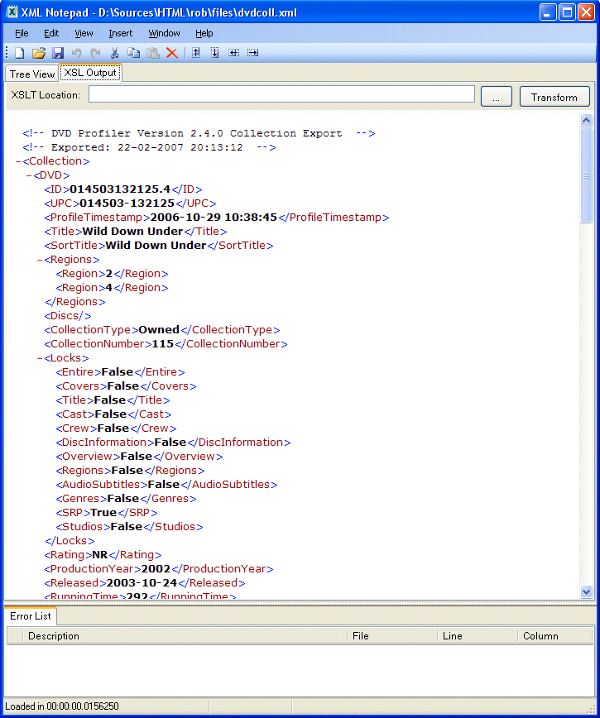This screenshot has height=718, width=600.
Task: Click the Copy toolbar icon
Action: tap(133, 53)
